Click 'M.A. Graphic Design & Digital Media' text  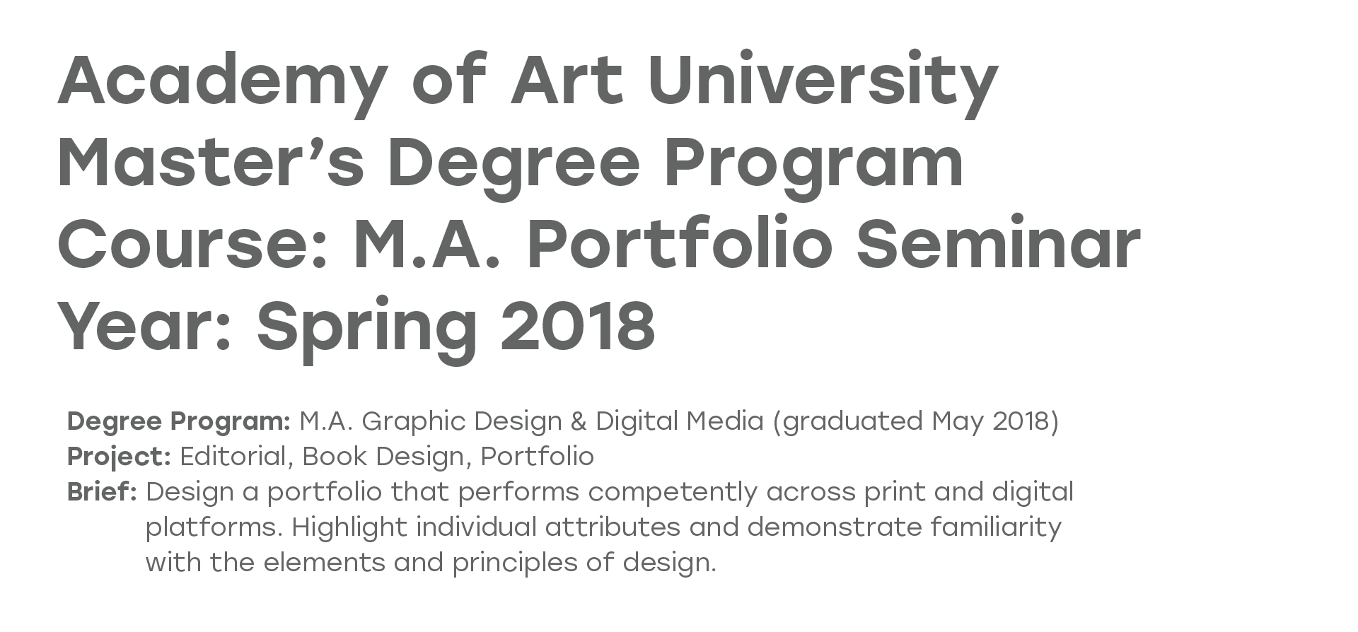coord(530,421)
